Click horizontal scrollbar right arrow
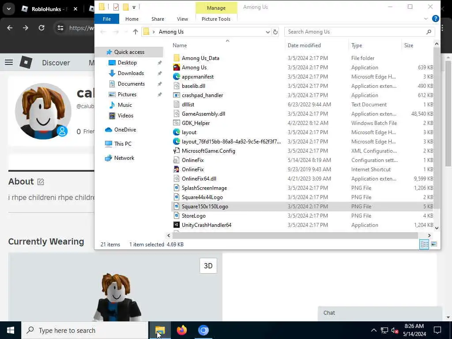452x339 pixels. [x=429, y=236]
